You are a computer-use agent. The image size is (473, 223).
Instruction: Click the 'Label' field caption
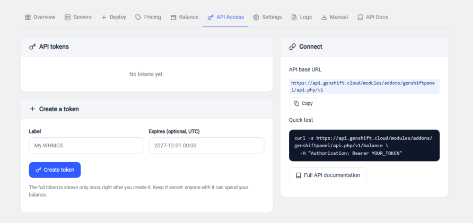(34, 131)
